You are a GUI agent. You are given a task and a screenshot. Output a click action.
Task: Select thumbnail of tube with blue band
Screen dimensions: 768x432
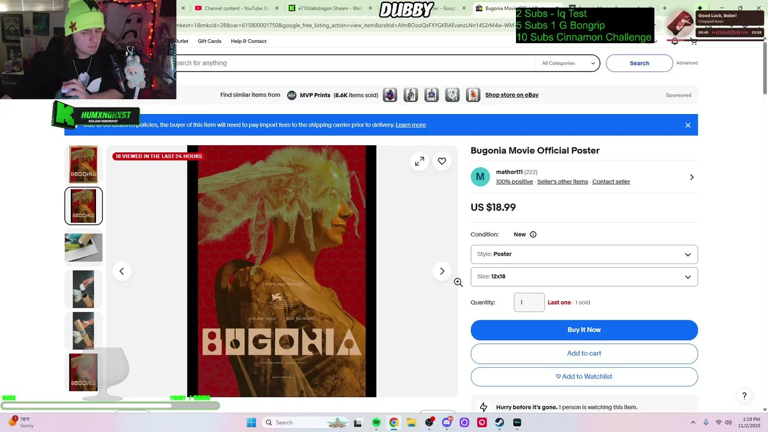pos(83,331)
